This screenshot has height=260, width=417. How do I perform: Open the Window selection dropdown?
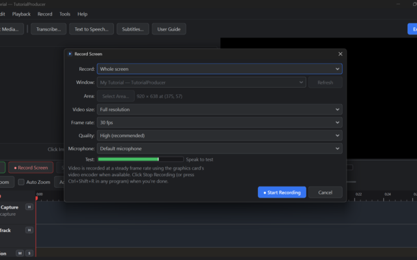click(x=201, y=83)
